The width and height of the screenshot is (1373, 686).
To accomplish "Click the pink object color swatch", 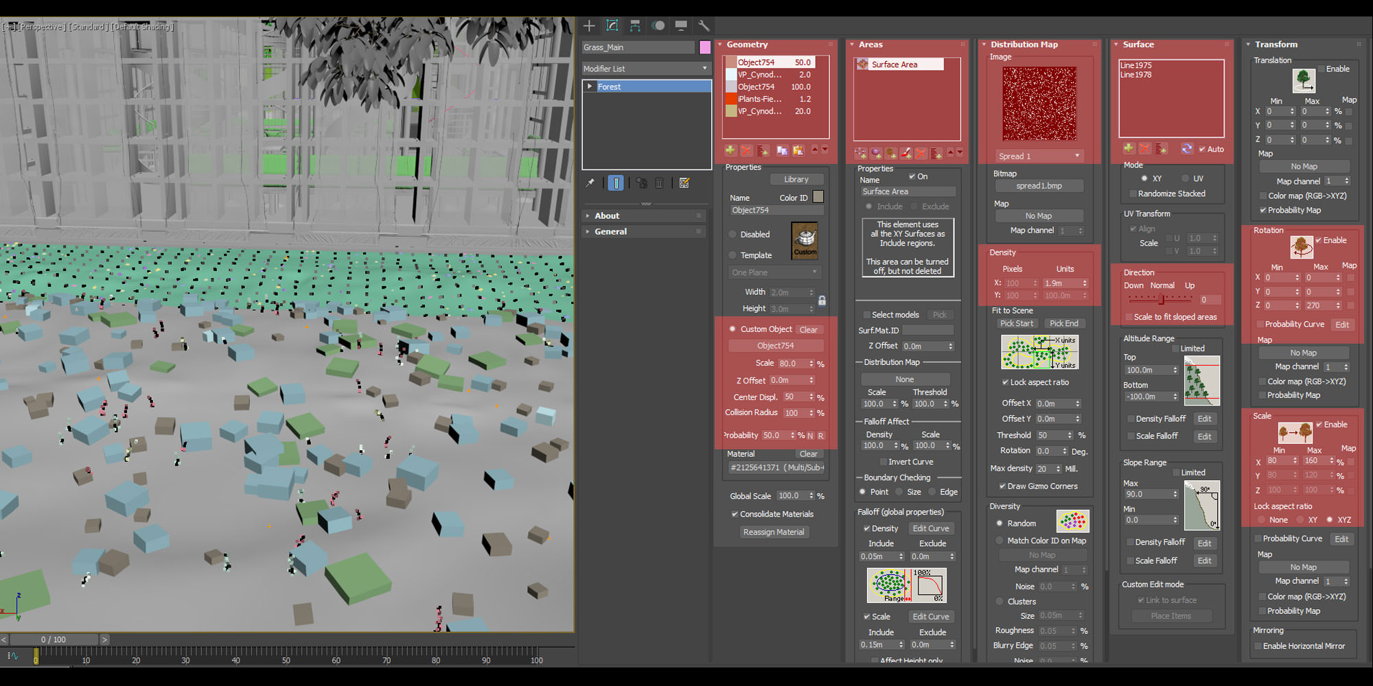I will click(x=705, y=47).
